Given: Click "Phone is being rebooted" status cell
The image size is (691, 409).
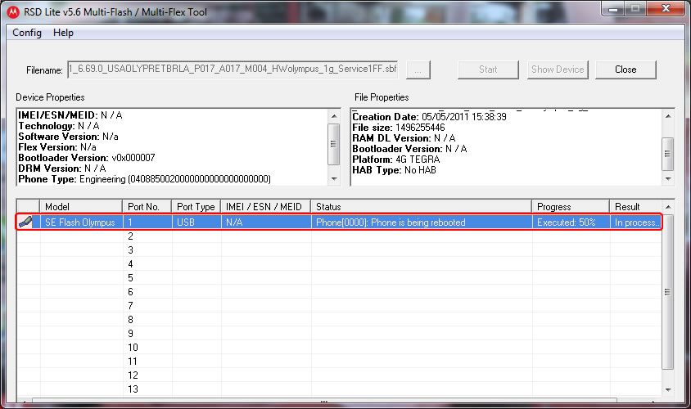Looking at the screenshot, I should click(422, 222).
